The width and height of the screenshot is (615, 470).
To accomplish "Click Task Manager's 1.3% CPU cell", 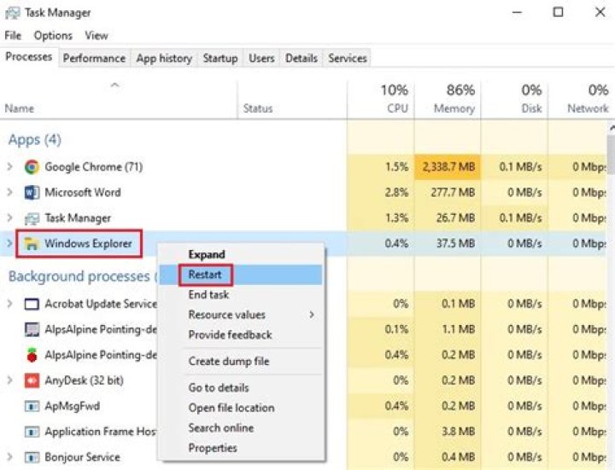I will tap(381, 218).
